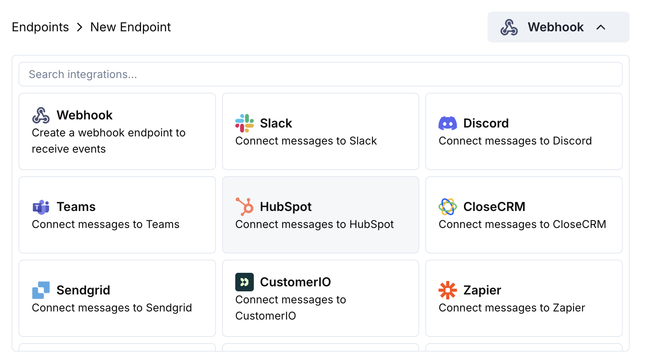Select the HubSpot sprocket icon

pyautogui.click(x=244, y=207)
